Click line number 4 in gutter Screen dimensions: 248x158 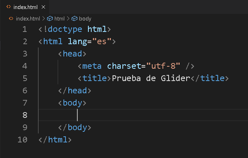click(x=25, y=66)
